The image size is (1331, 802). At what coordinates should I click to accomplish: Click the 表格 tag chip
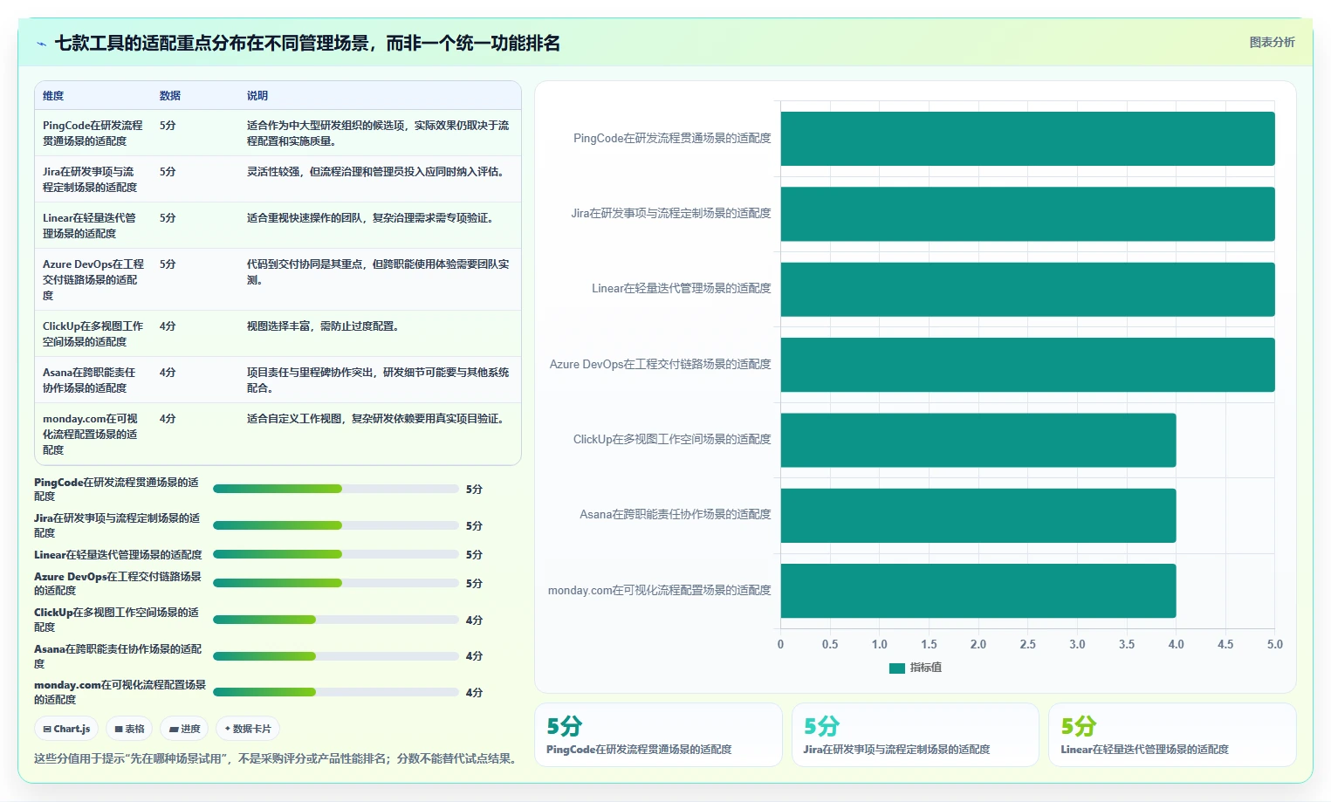(129, 729)
